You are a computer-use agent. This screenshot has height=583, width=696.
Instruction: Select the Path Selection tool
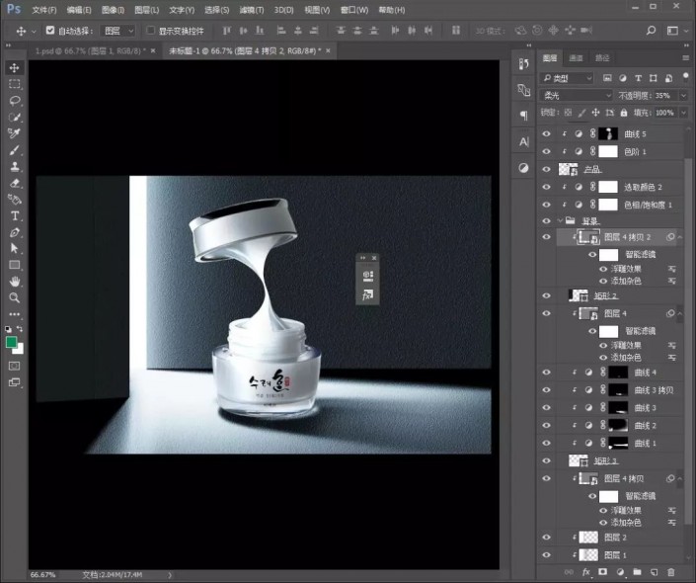(x=14, y=248)
